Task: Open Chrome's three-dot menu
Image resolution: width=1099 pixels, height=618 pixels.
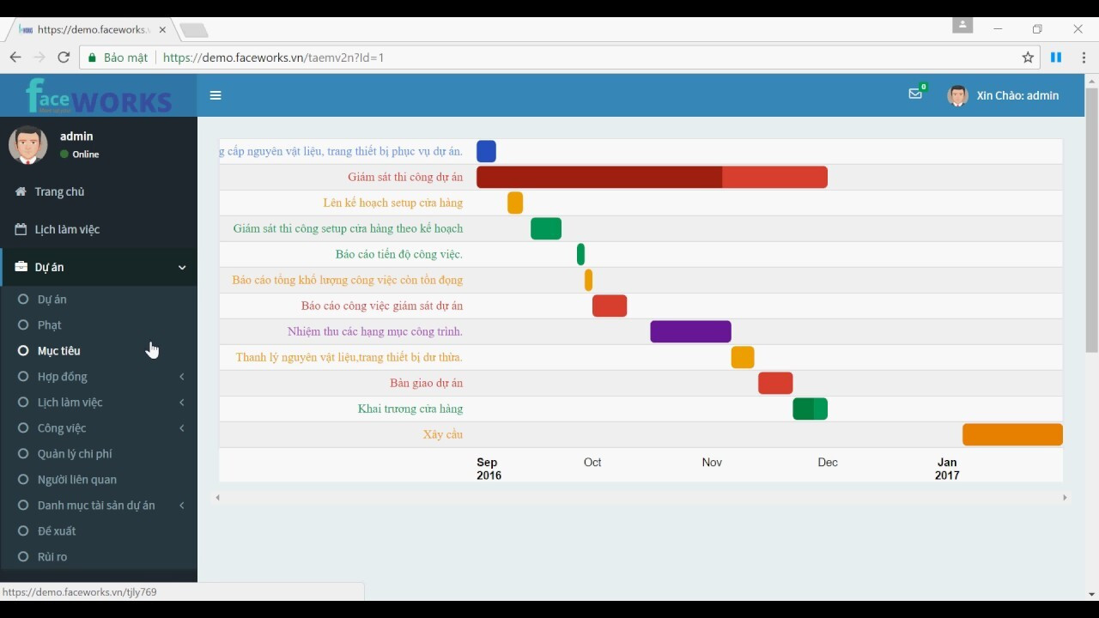Action: (1084, 58)
